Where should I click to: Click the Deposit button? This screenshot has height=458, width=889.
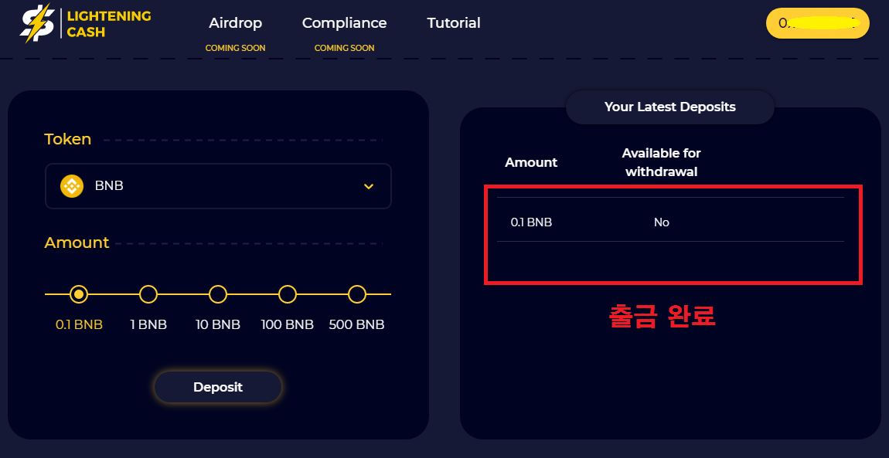tap(218, 387)
